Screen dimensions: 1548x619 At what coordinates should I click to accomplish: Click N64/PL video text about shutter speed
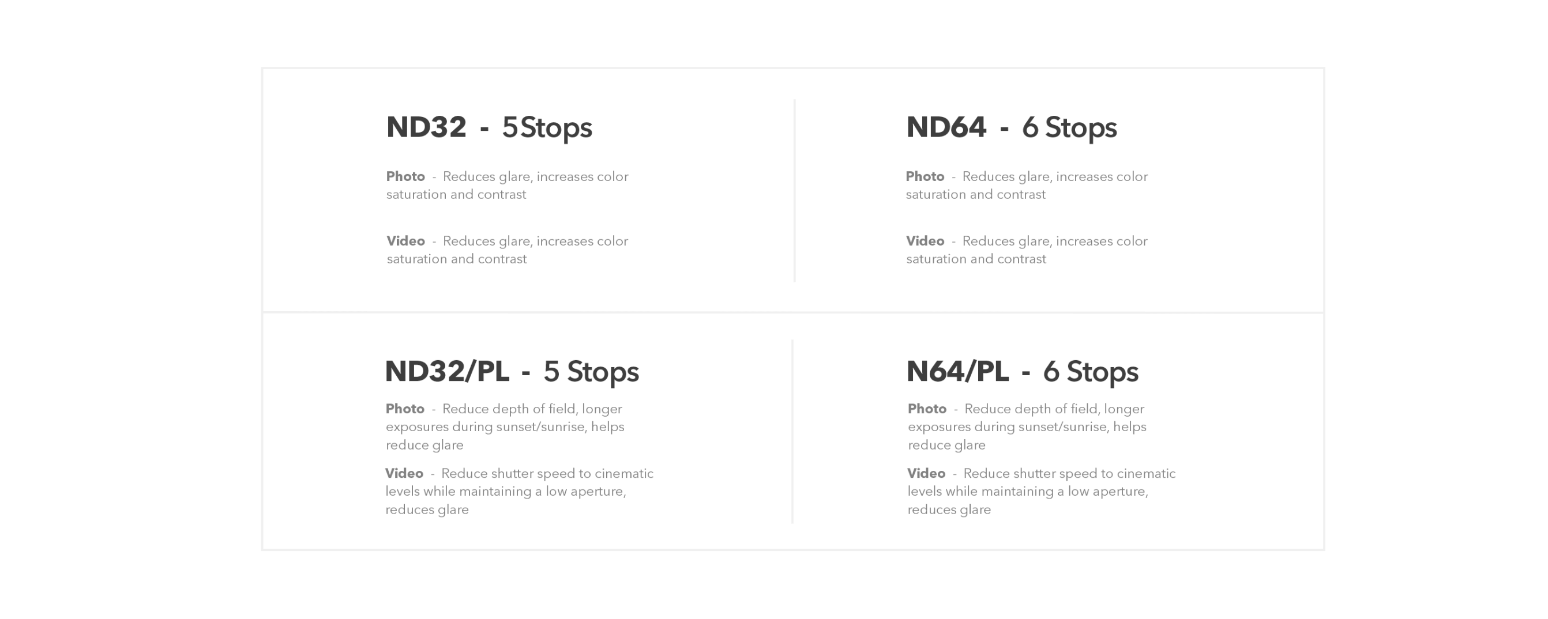coord(1042,491)
